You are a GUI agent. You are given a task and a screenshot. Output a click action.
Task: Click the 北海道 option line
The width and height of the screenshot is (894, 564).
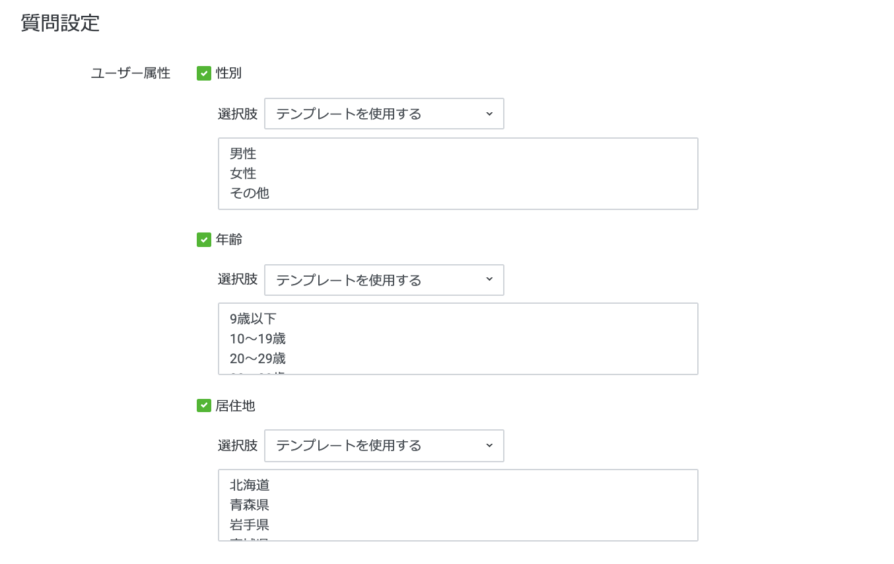(x=250, y=485)
